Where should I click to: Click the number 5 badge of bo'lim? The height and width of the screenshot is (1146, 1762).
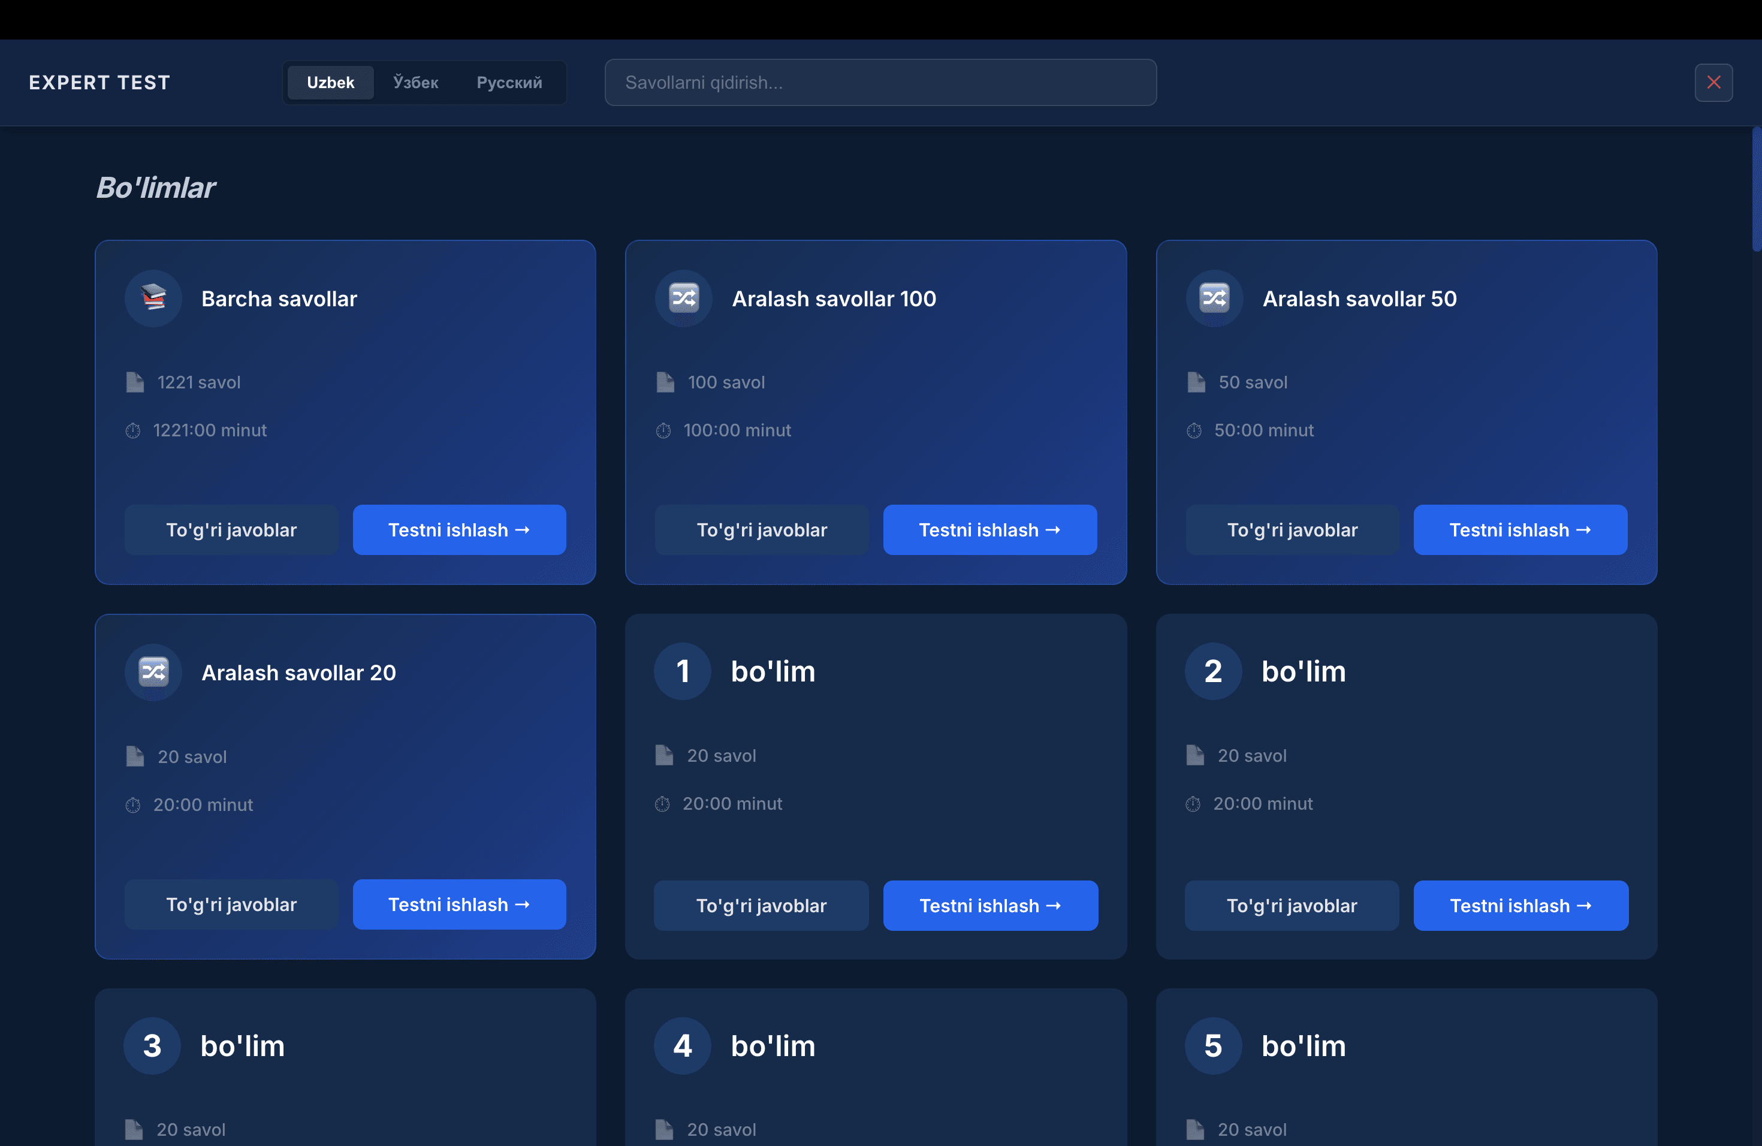pos(1214,1046)
